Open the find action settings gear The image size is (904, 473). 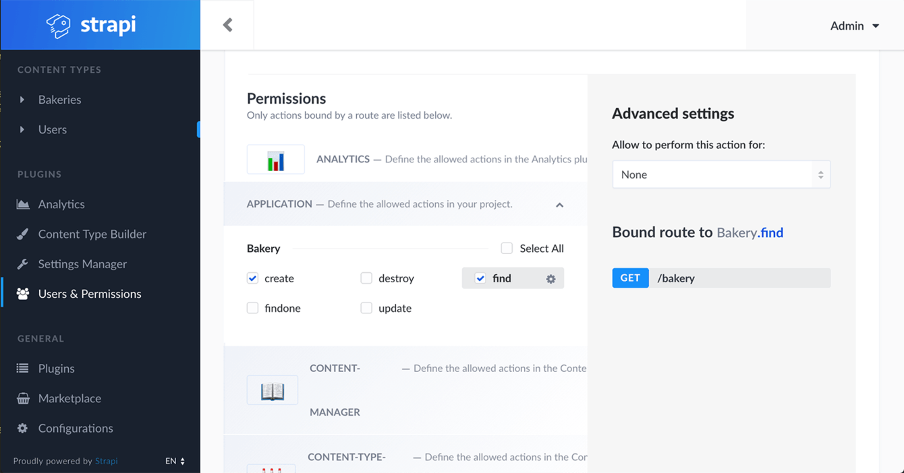550,279
